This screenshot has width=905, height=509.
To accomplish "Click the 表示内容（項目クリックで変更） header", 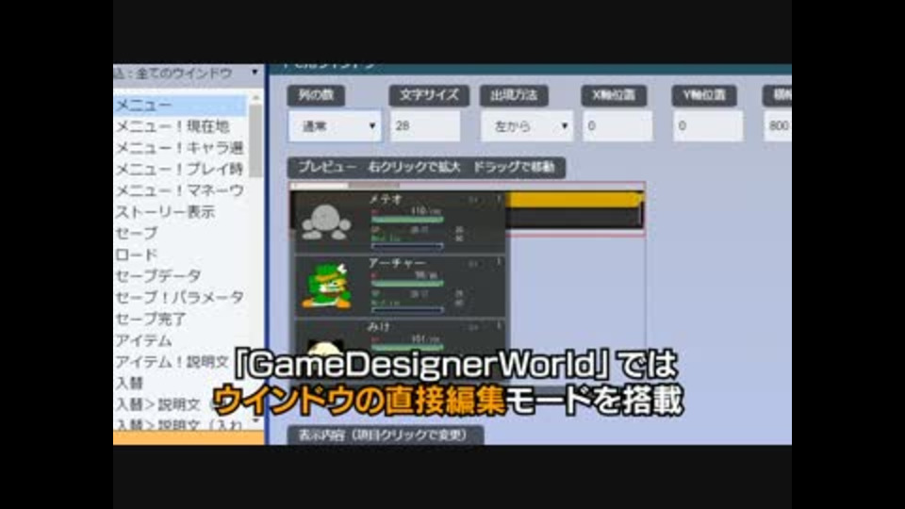I will click(385, 435).
